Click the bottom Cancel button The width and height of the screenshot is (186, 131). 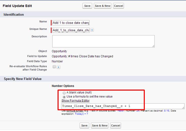point(116,126)
